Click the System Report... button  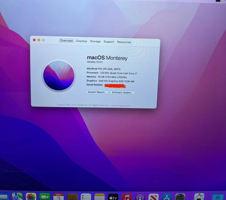[97, 92]
